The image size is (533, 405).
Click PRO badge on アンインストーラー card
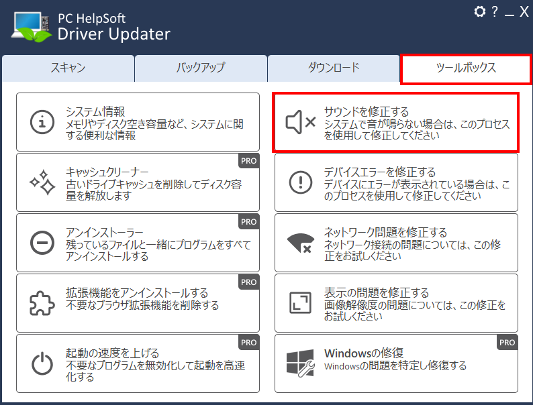249,222
